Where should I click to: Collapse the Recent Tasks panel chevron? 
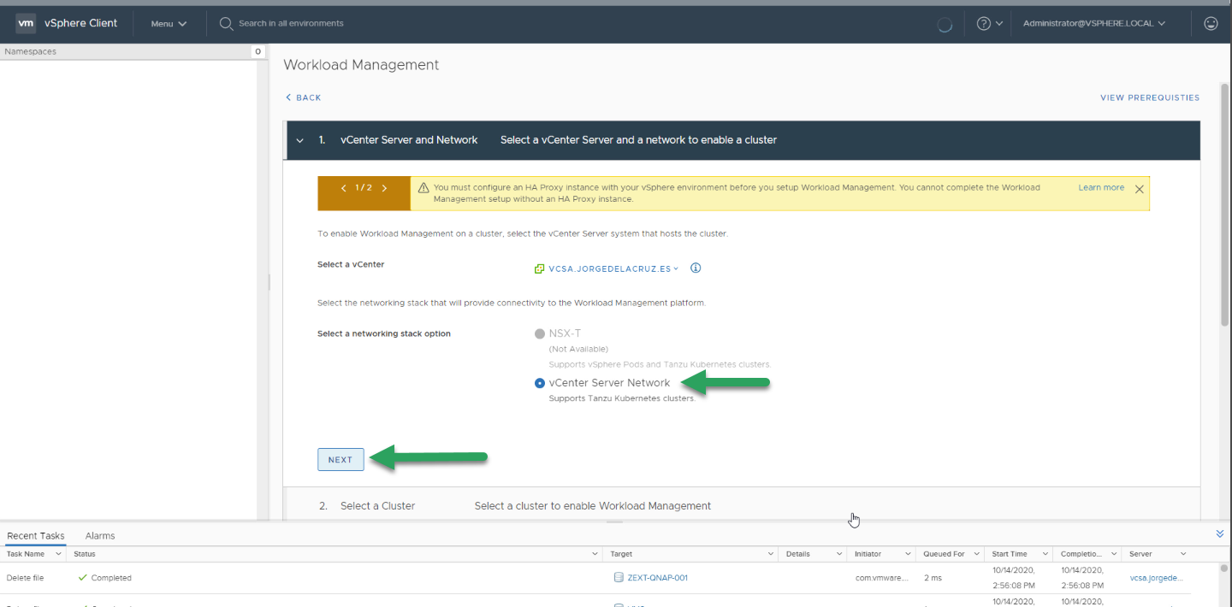[1220, 533]
